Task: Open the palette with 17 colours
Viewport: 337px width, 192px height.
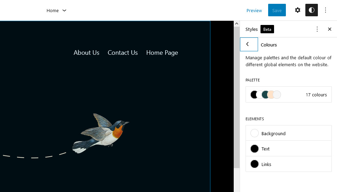Action: (288, 95)
